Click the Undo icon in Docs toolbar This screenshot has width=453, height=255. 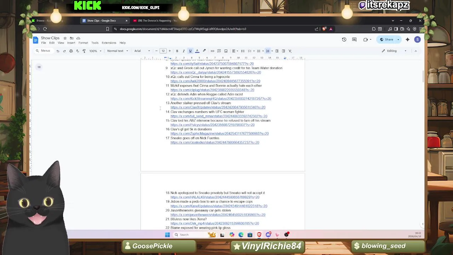pyautogui.click(x=58, y=51)
